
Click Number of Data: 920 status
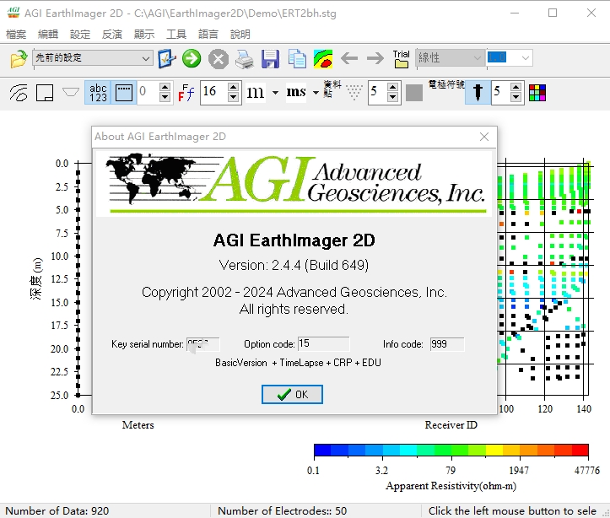57,510
